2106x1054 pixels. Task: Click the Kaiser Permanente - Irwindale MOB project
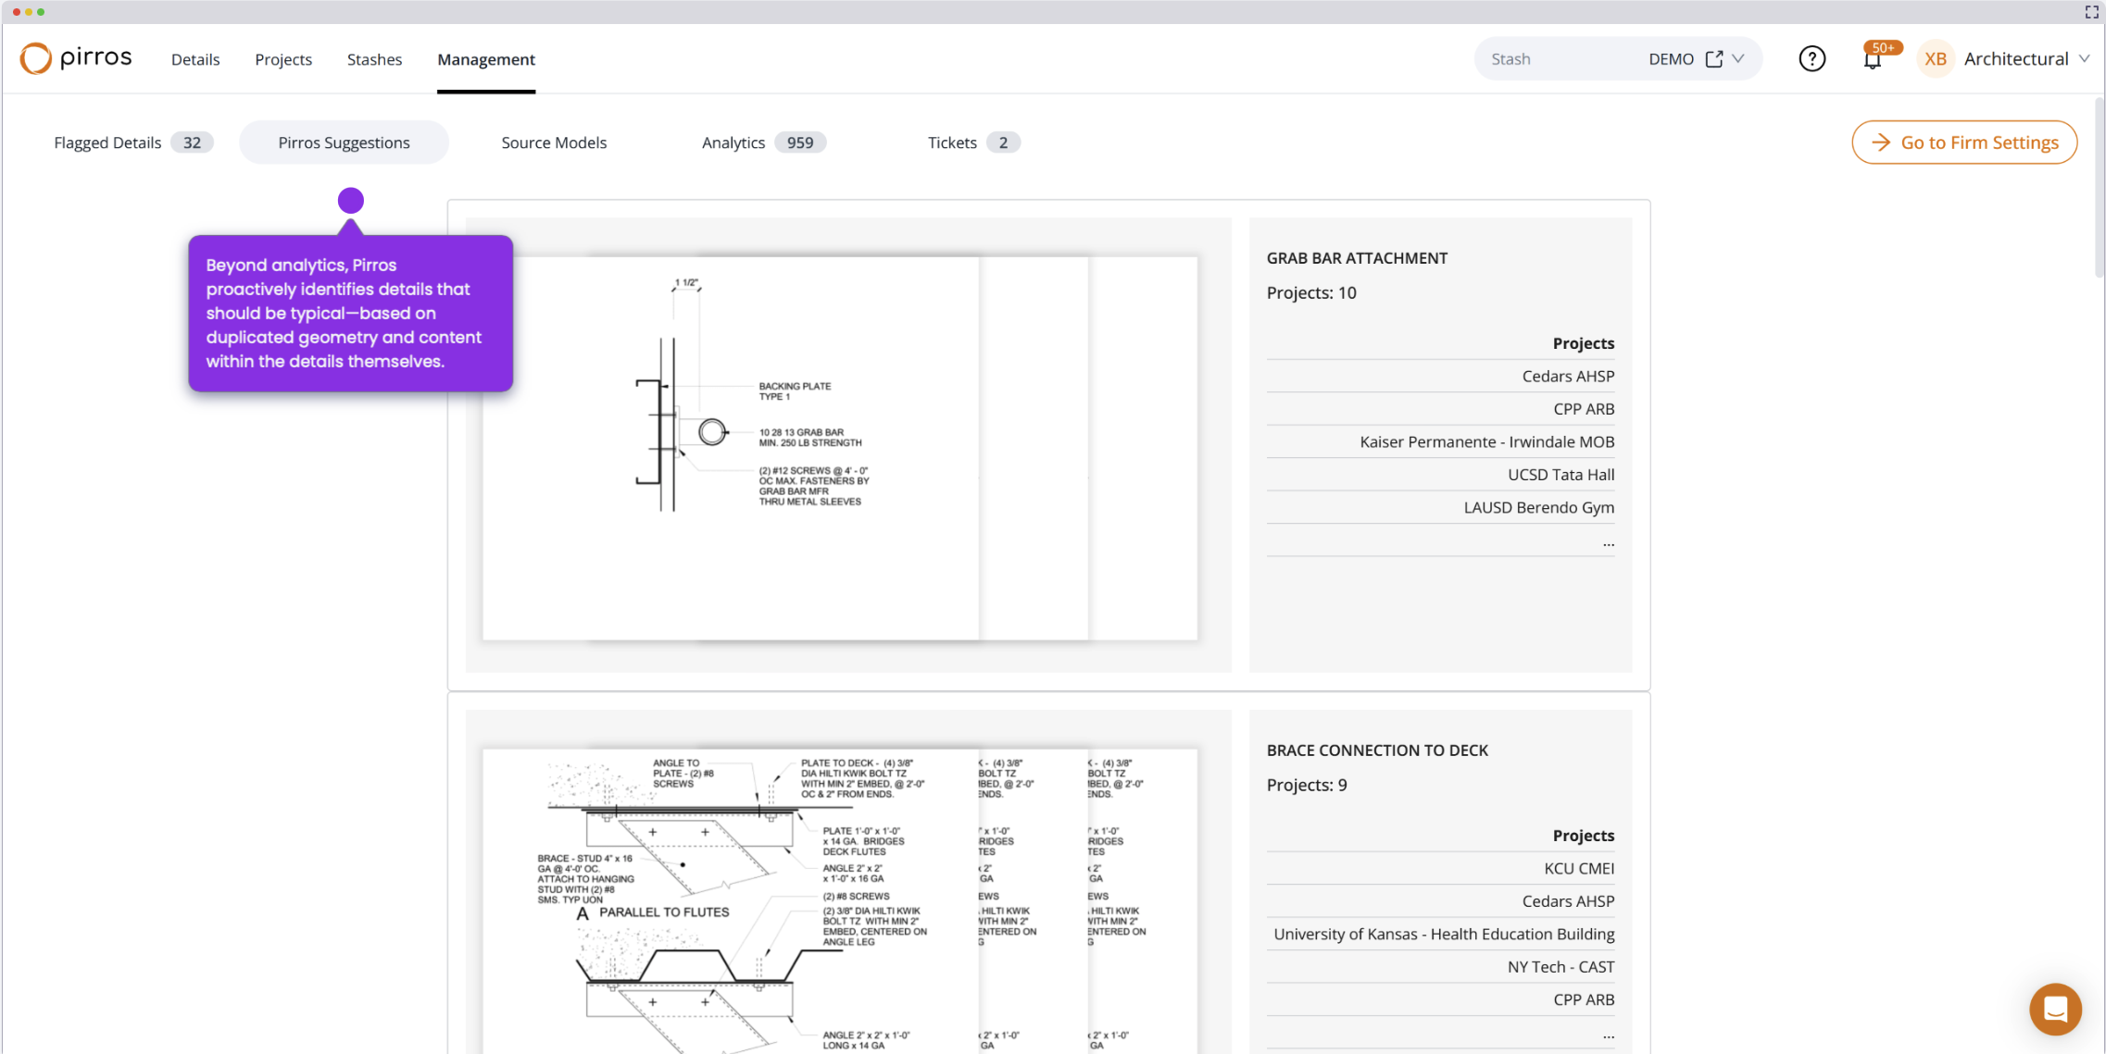1486,441
